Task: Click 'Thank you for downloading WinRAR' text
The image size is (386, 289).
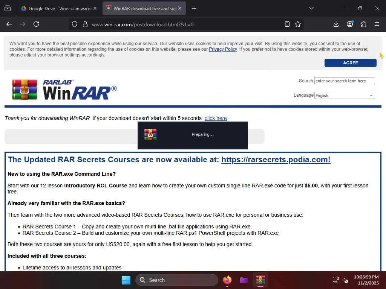Action: pos(47,118)
